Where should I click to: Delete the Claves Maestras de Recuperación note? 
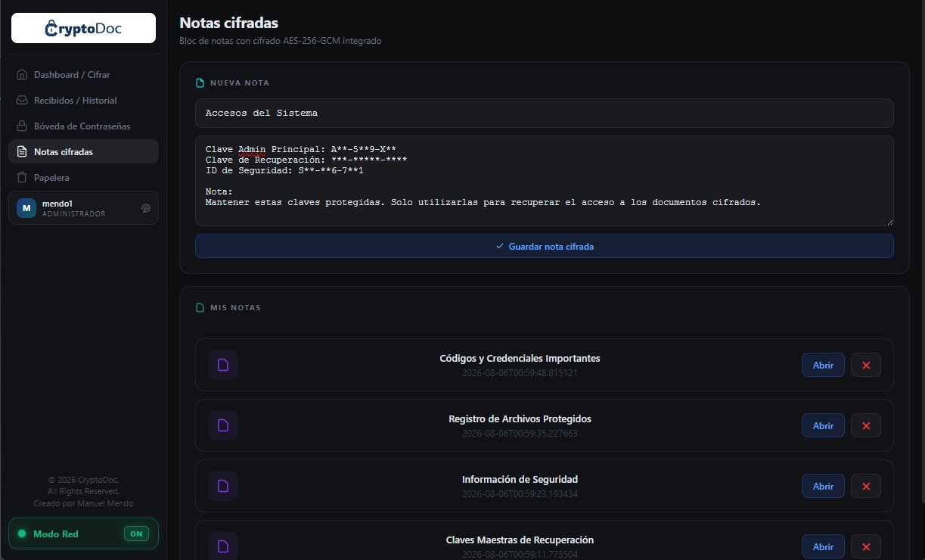click(x=866, y=546)
